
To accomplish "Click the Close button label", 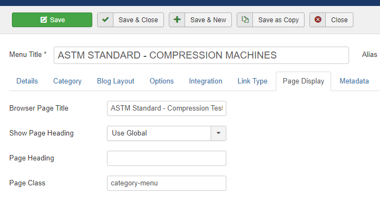I will click(x=339, y=20).
